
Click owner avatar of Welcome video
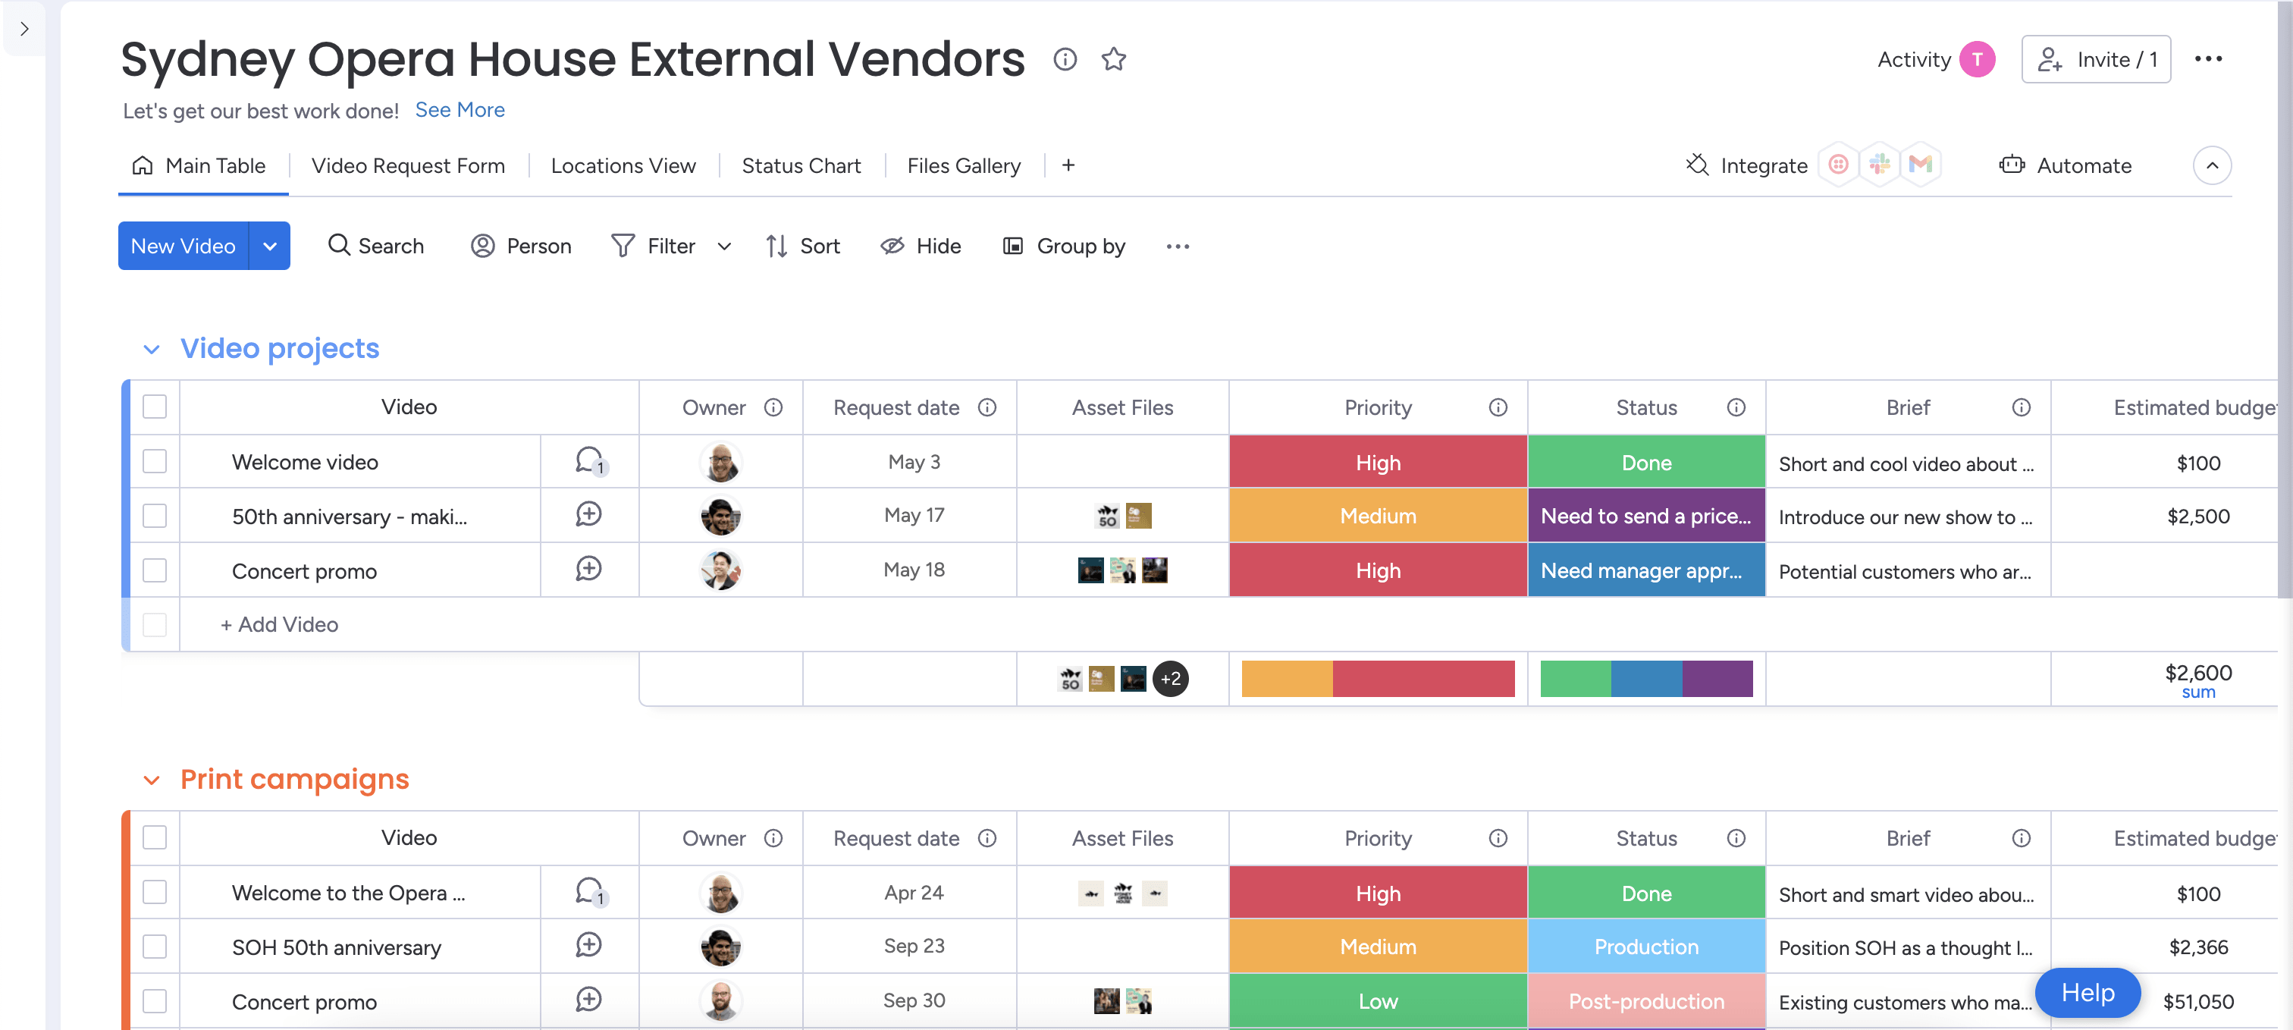coord(721,462)
